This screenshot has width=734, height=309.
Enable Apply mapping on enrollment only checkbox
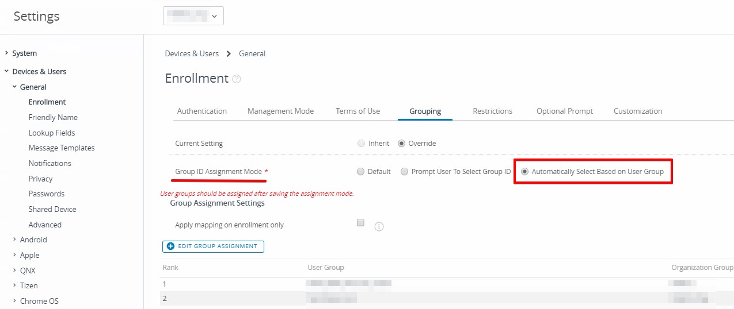pos(361,223)
